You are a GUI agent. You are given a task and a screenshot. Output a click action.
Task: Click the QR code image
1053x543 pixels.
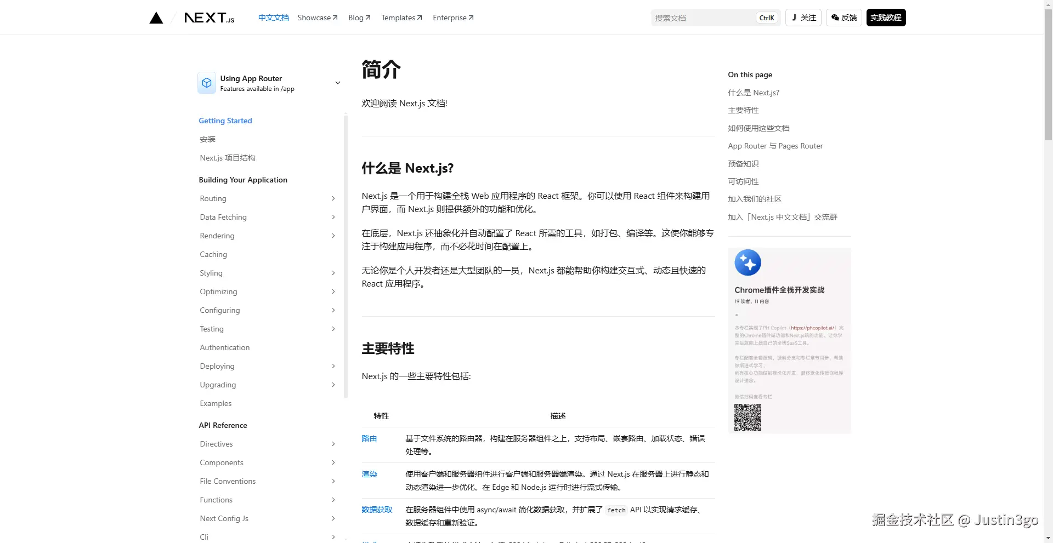[748, 418]
